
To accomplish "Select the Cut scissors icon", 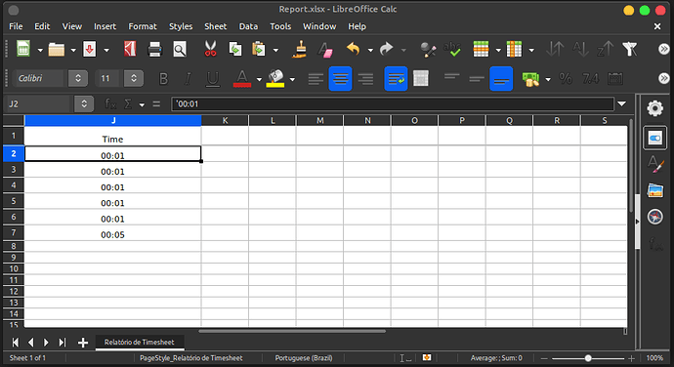I will click(210, 49).
